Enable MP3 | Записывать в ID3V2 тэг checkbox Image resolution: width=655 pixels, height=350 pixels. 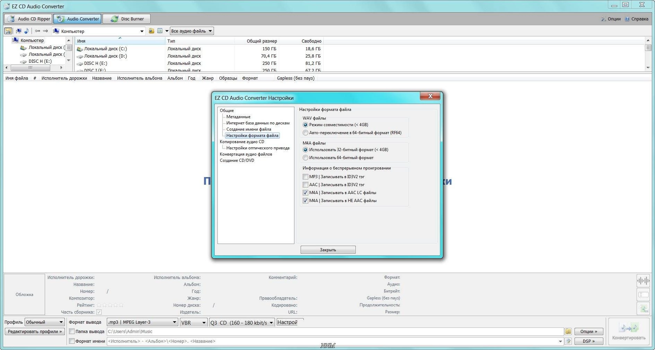pyautogui.click(x=305, y=177)
